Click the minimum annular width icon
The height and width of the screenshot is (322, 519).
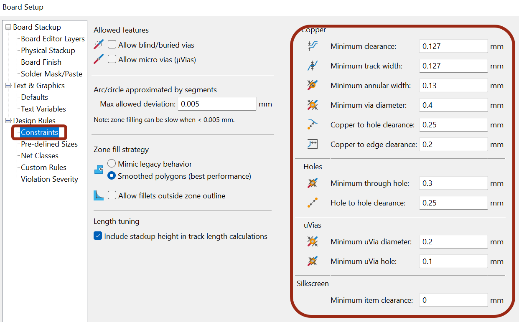coord(313,85)
